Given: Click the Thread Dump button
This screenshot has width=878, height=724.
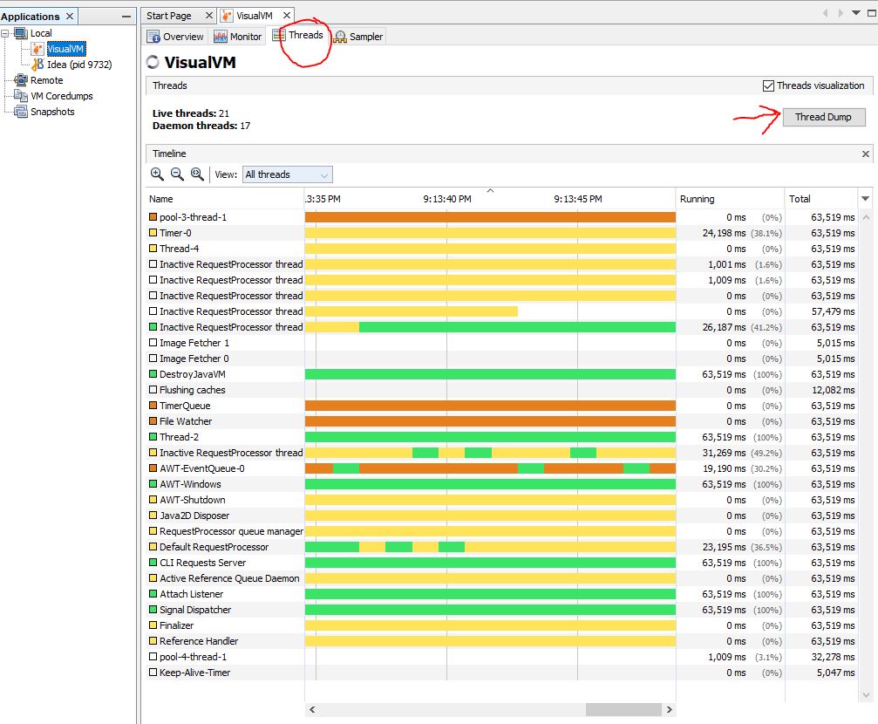Looking at the screenshot, I should coord(823,117).
